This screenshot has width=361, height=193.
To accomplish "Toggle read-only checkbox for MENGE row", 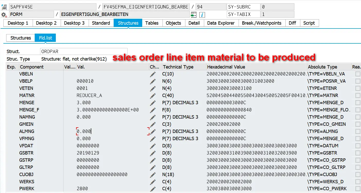I will (x=358, y=103).
